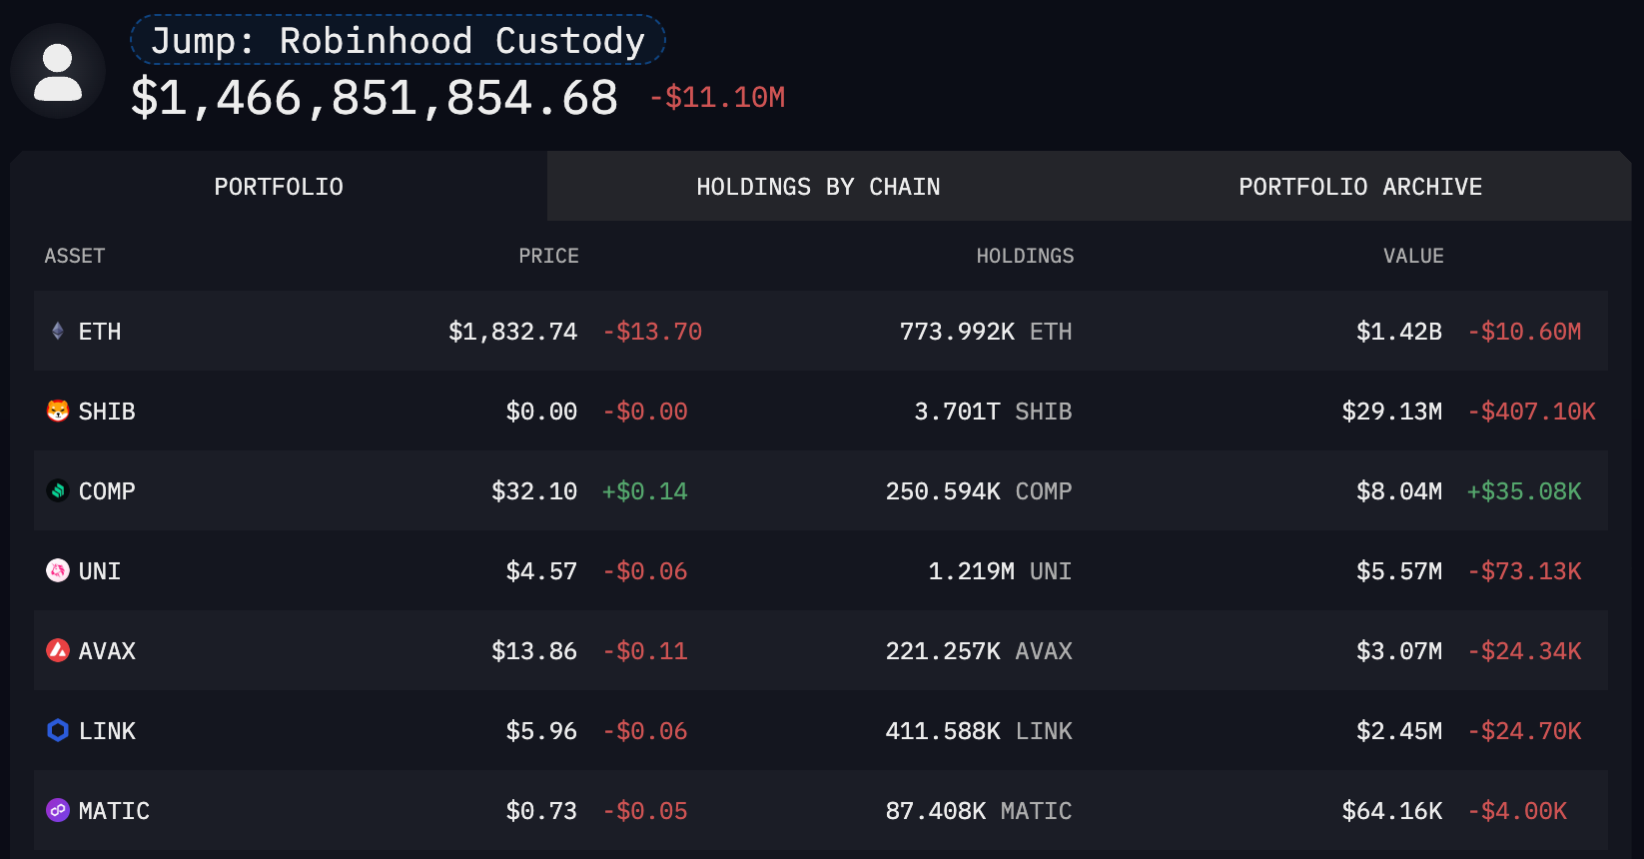Viewport: 1644px width, 859px height.
Task: Open the ETH asset link
Action: pos(100,332)
